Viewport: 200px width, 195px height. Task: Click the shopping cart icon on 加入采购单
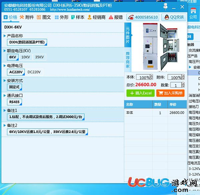161,93
